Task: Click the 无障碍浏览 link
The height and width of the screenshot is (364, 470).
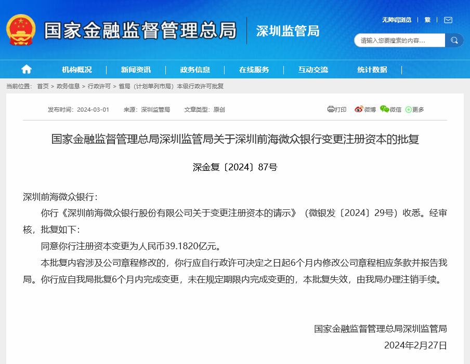Action: (x=397, y=20)
